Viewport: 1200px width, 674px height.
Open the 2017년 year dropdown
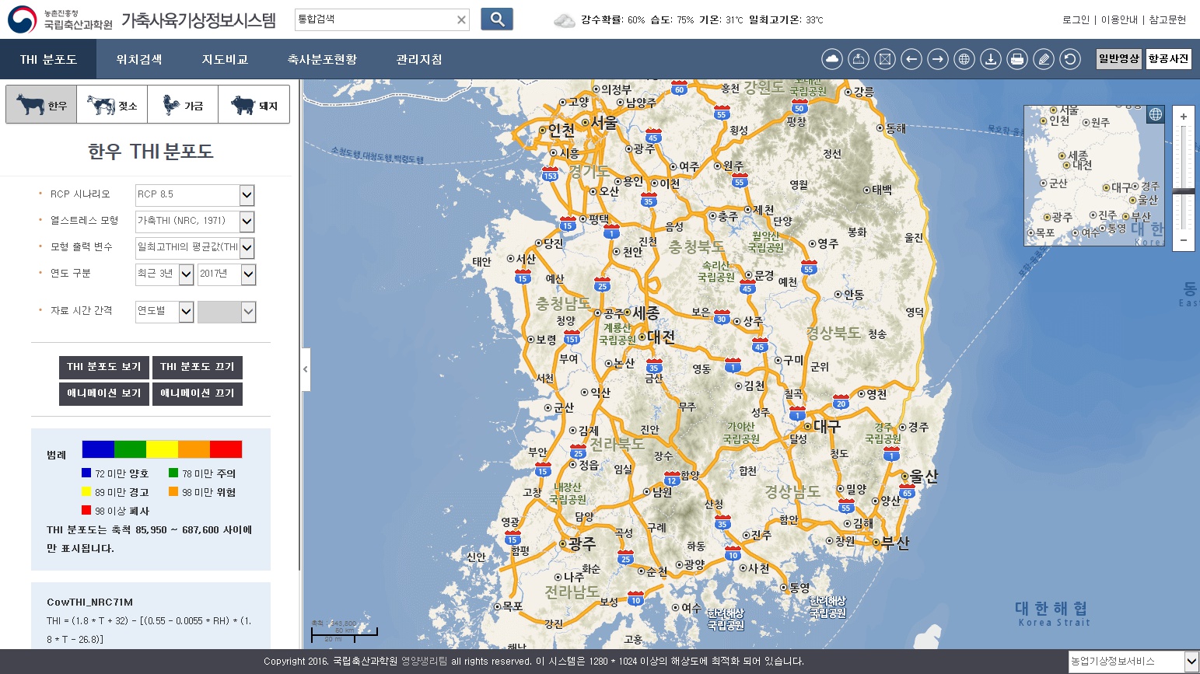point(226,274)
